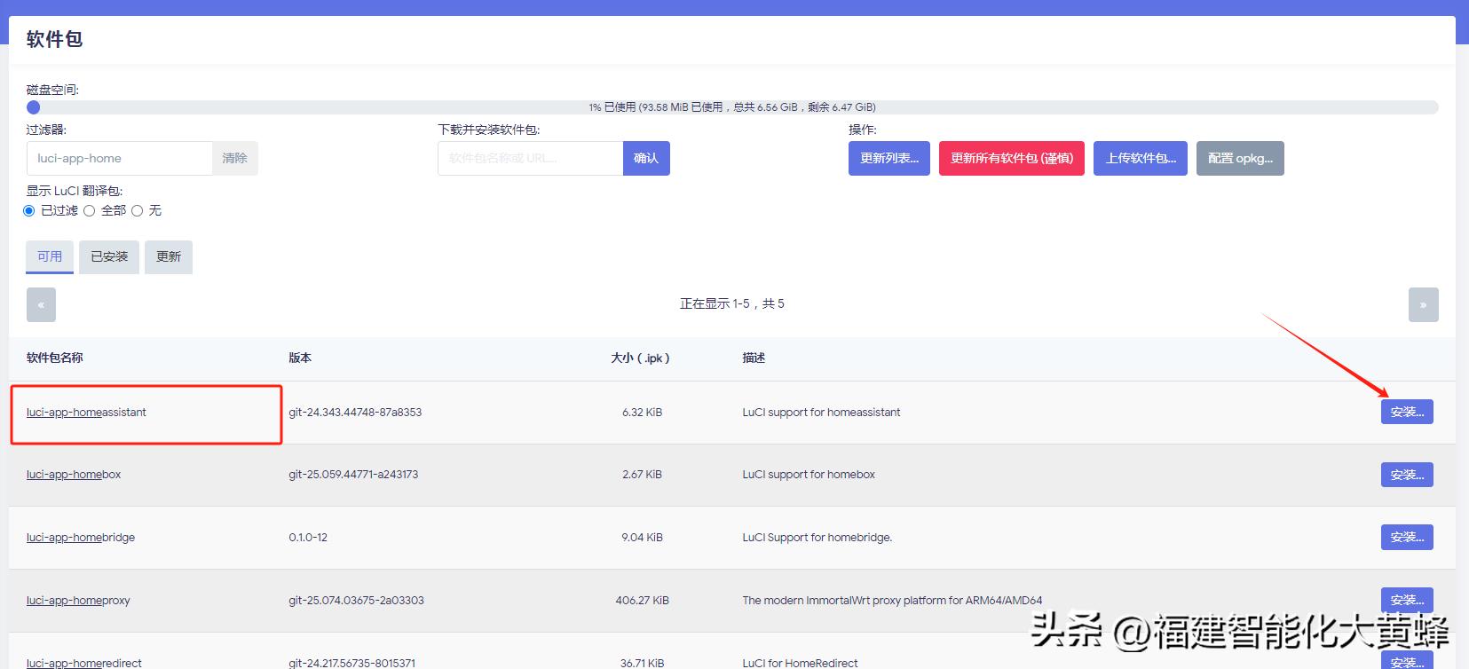Click the 软件包 page heading
The width and height of the screenshot is (1469, 669).
coord(54,39)
